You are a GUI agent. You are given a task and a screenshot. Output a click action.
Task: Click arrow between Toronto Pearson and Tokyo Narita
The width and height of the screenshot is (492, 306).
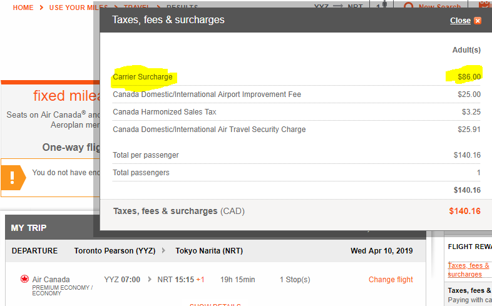tap(163, 250)
